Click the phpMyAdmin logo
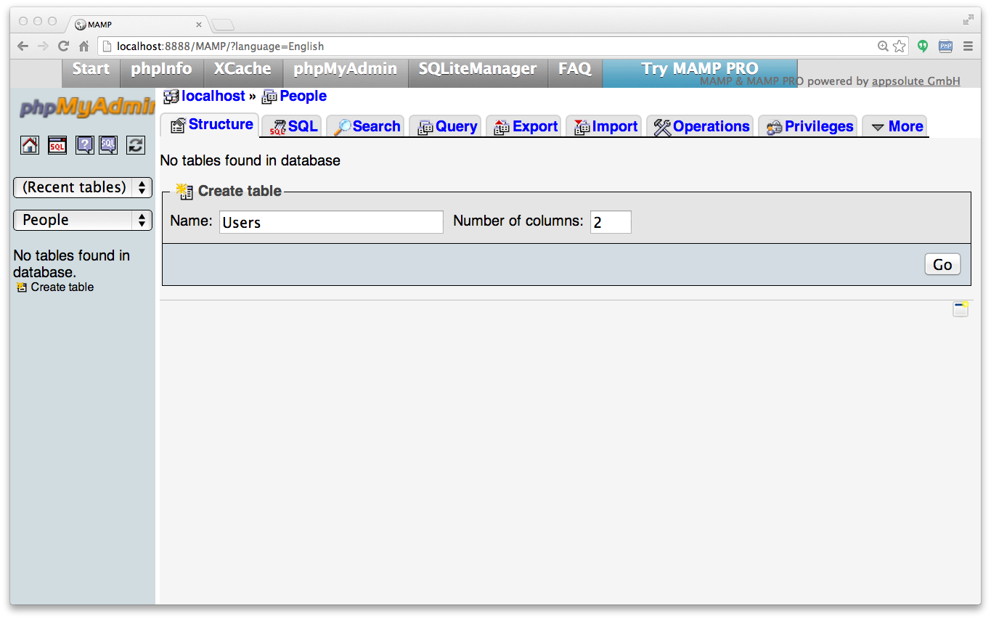Screen dimensions: 991x619 click(87, 107)
